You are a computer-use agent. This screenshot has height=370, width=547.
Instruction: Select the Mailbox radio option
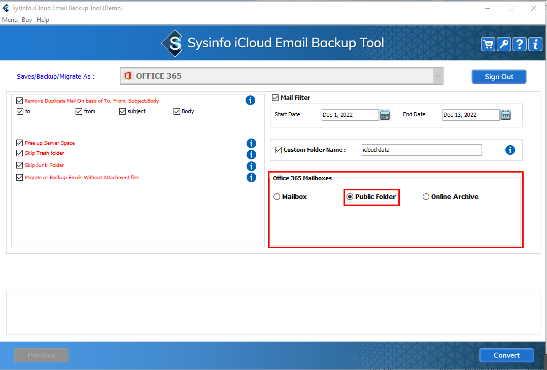point(277,197)
